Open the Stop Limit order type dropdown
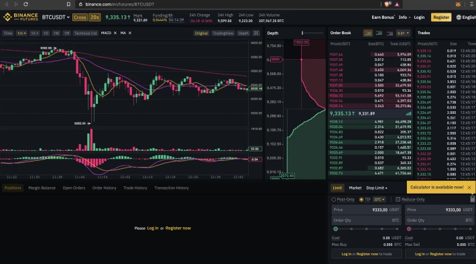 376,188
